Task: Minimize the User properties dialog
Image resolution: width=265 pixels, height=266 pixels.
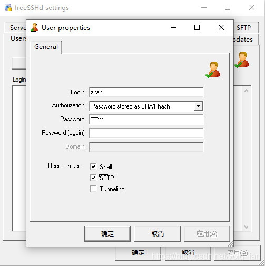Action: [173, 27]
